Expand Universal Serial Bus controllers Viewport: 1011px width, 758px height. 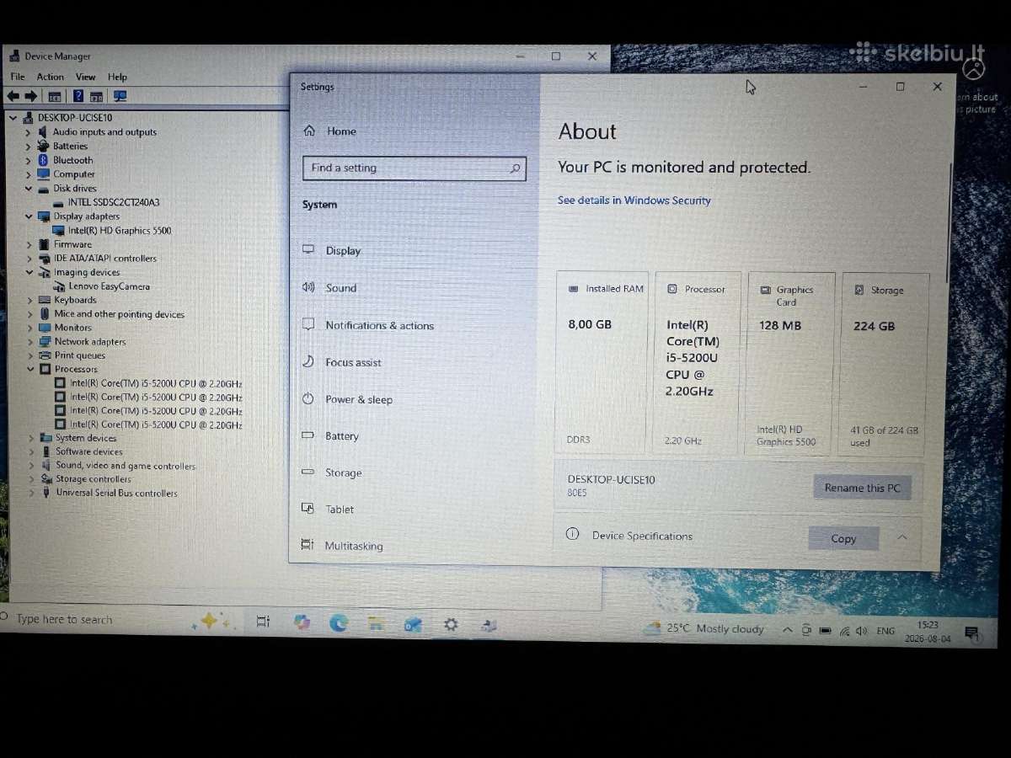click(x=32, y=493)
